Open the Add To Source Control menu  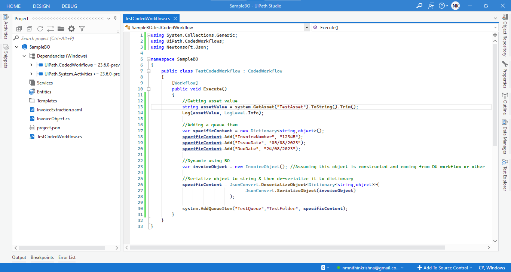coord(445,268)
